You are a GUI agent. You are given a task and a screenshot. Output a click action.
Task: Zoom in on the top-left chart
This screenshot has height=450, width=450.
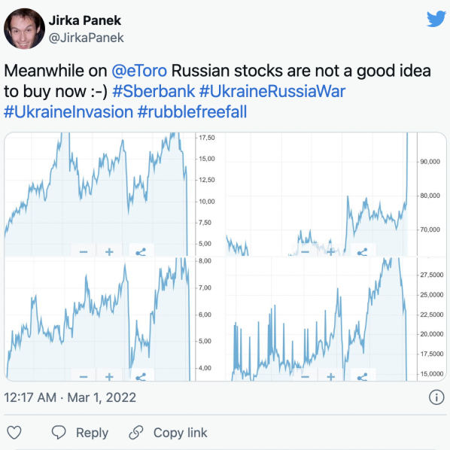109,251
